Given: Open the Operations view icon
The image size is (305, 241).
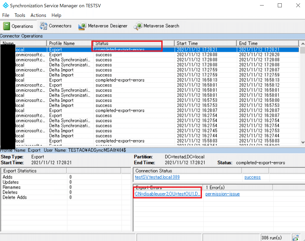Looking at the screenshot, I should 6,26.
